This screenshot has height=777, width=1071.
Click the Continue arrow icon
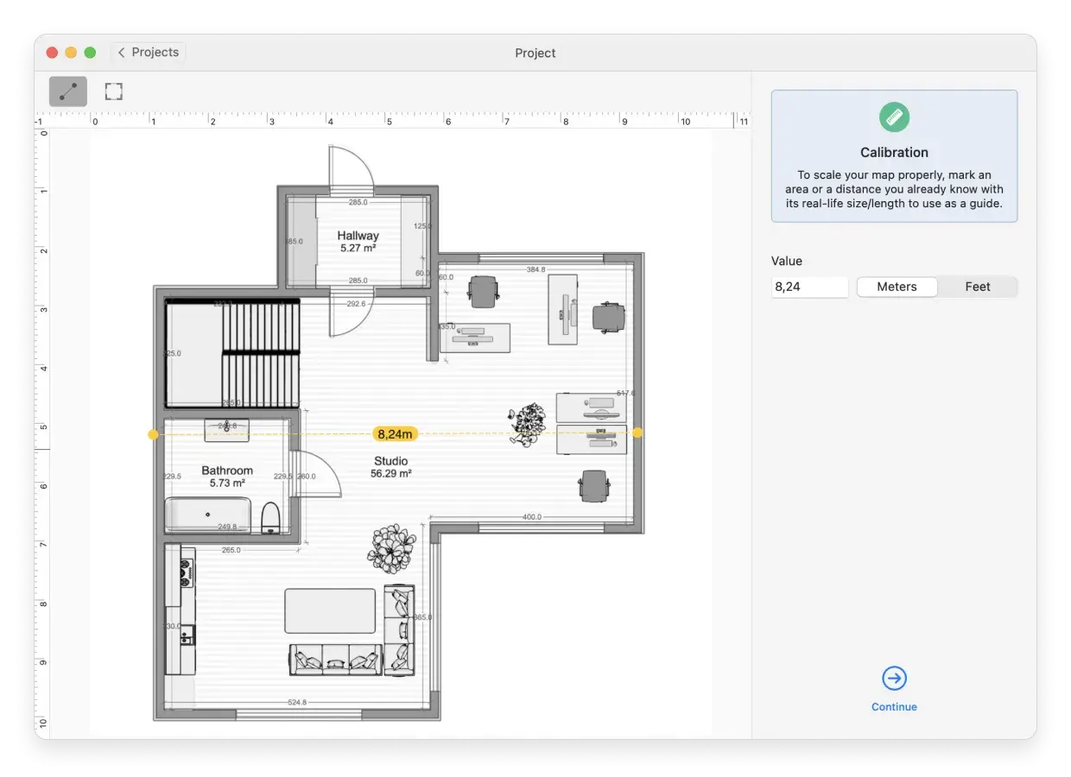(x=894, y=679)
